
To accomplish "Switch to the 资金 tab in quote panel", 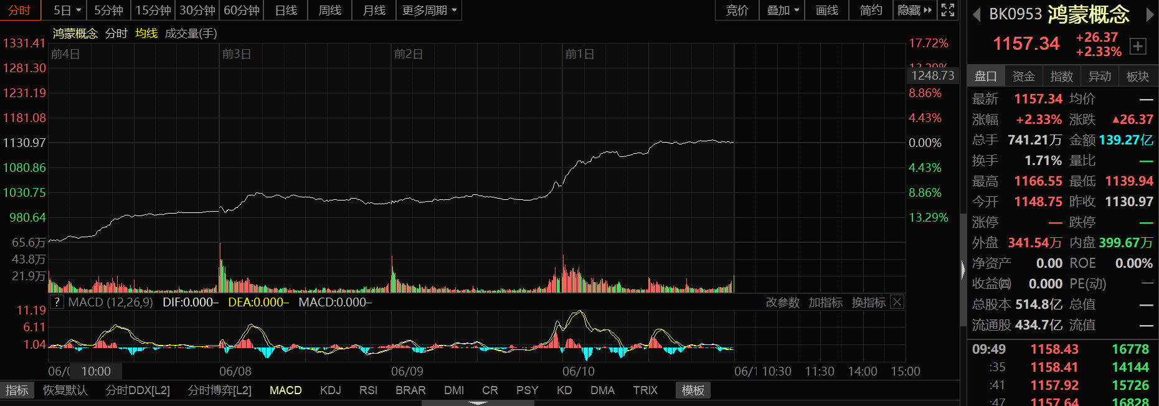I will pos(1023,76).
